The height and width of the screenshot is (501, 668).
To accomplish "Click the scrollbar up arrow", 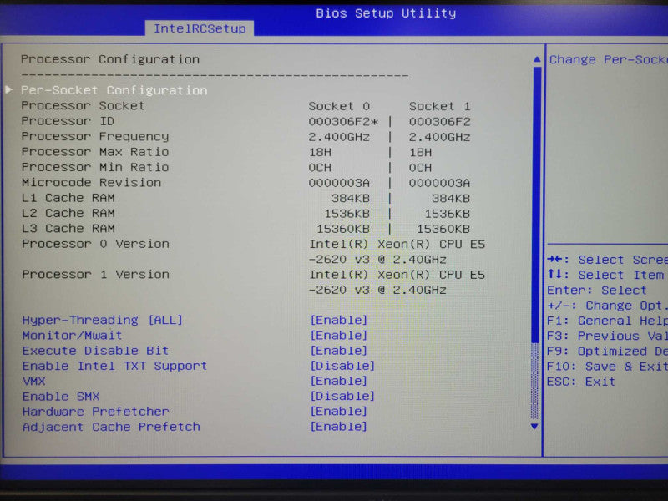I will click(537, 59).
